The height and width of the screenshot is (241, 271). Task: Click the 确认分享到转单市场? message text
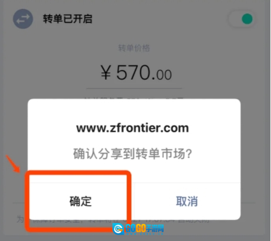[x=133, y=154]
